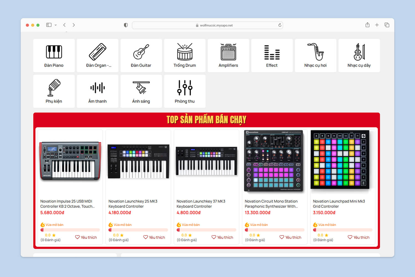Screen dimensions: 415x277
Task: Open Novation Circuit Mono Station product title
Action: coord(271,204)
